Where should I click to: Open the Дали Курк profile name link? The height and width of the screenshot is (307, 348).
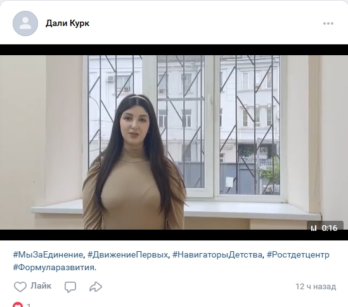tap(67, 23)
